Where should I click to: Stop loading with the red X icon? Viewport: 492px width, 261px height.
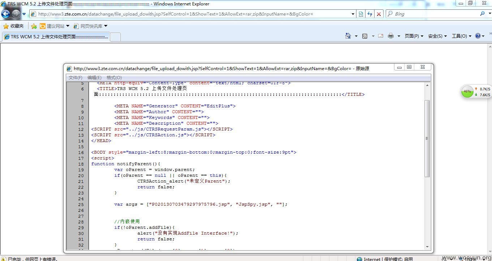click(x=379, y=14)
